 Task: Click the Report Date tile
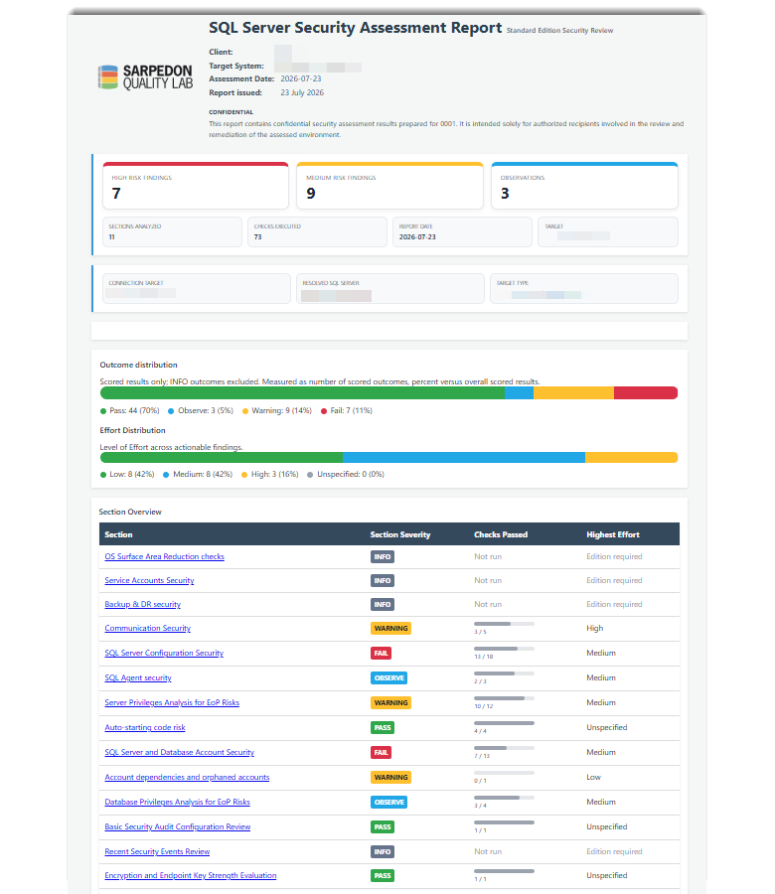462,231
